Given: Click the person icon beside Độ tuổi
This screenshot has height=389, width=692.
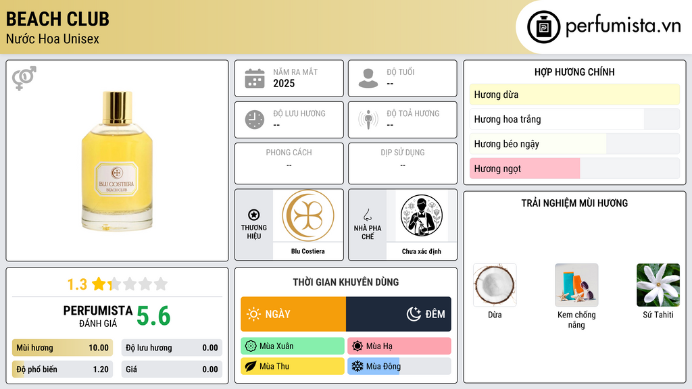Looking at the screenshot, I should (x=368, y=78).
